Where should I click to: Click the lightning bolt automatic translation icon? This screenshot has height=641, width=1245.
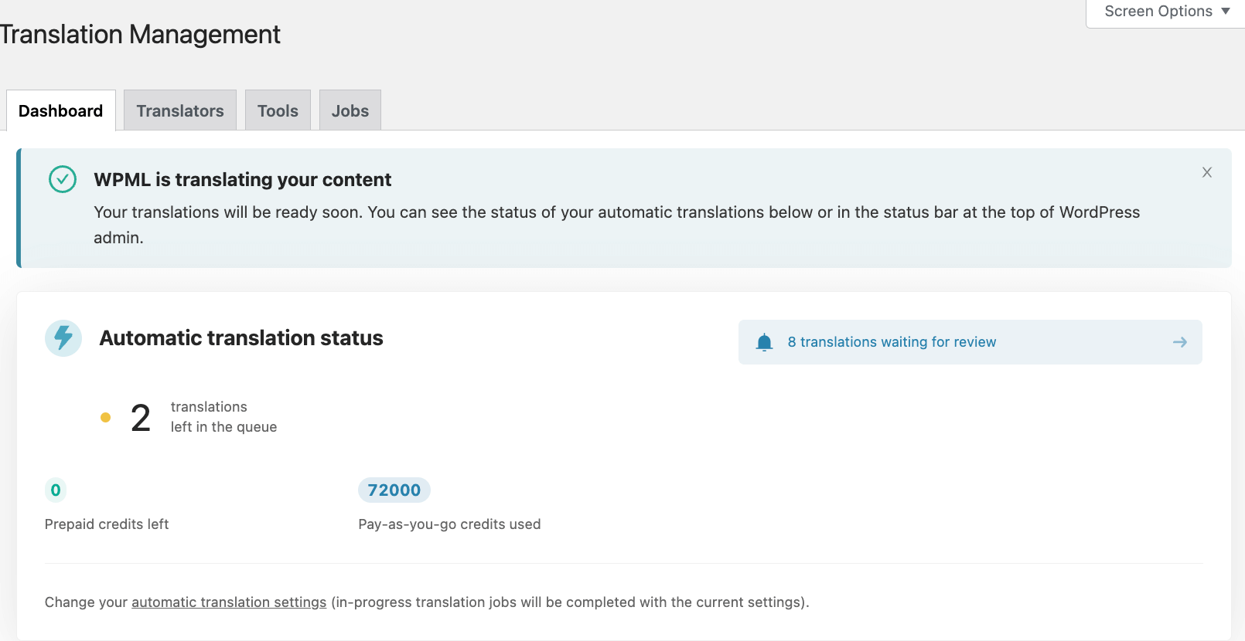coord(63,338)
